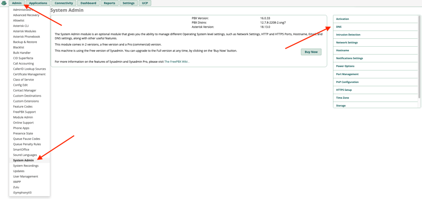422x199 pixels.
Task: Expand the Settings dropdown menu
Action: coord(129,3)
